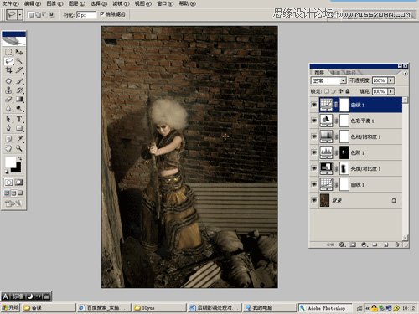419x314 pixels.
Task: Select the Slice tool
Action: [19, 70]
